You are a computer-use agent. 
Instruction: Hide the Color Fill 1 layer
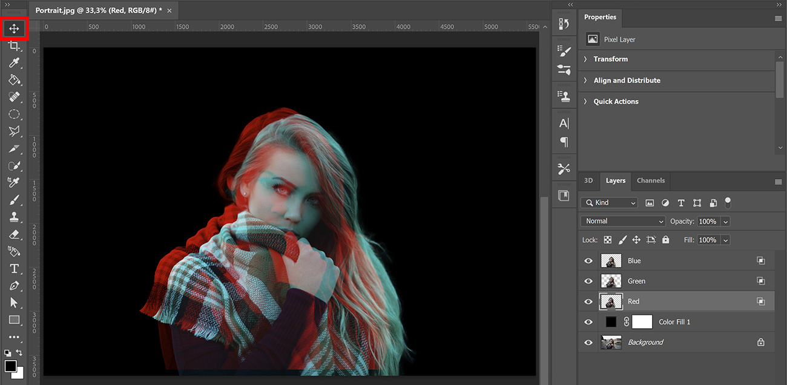(588, 322)
